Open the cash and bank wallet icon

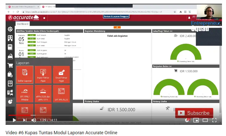10,56
